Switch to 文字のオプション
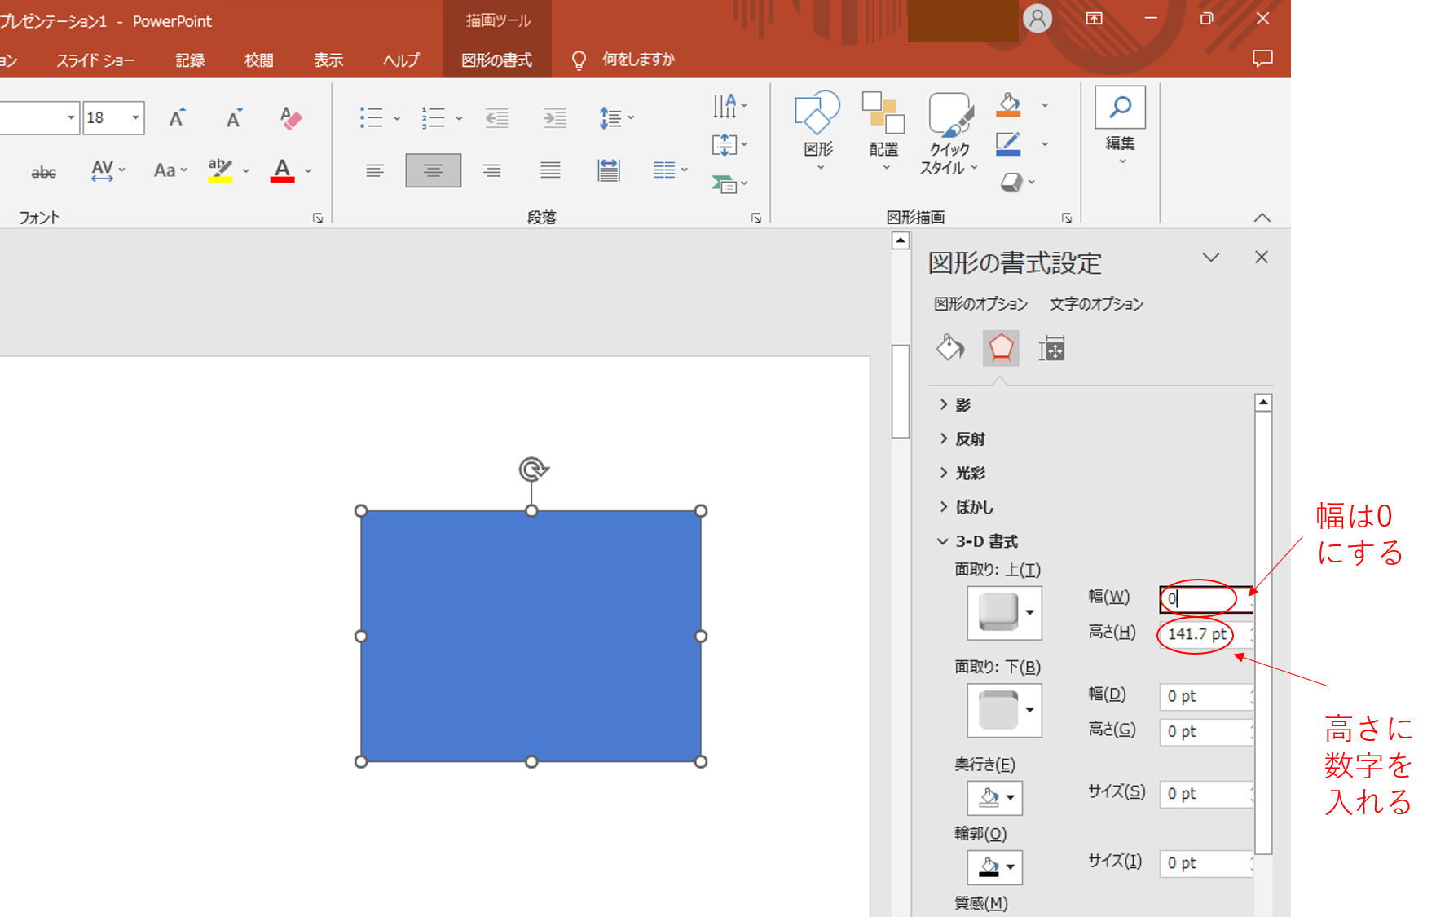The image size is (1436, 917). 1096,304
